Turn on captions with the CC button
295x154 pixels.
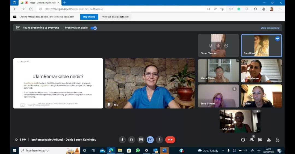point(141,140)
